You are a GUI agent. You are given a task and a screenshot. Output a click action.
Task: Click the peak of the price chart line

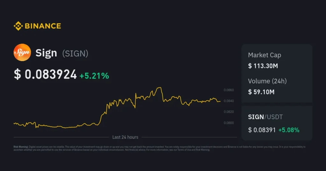[x=160, y=87]
